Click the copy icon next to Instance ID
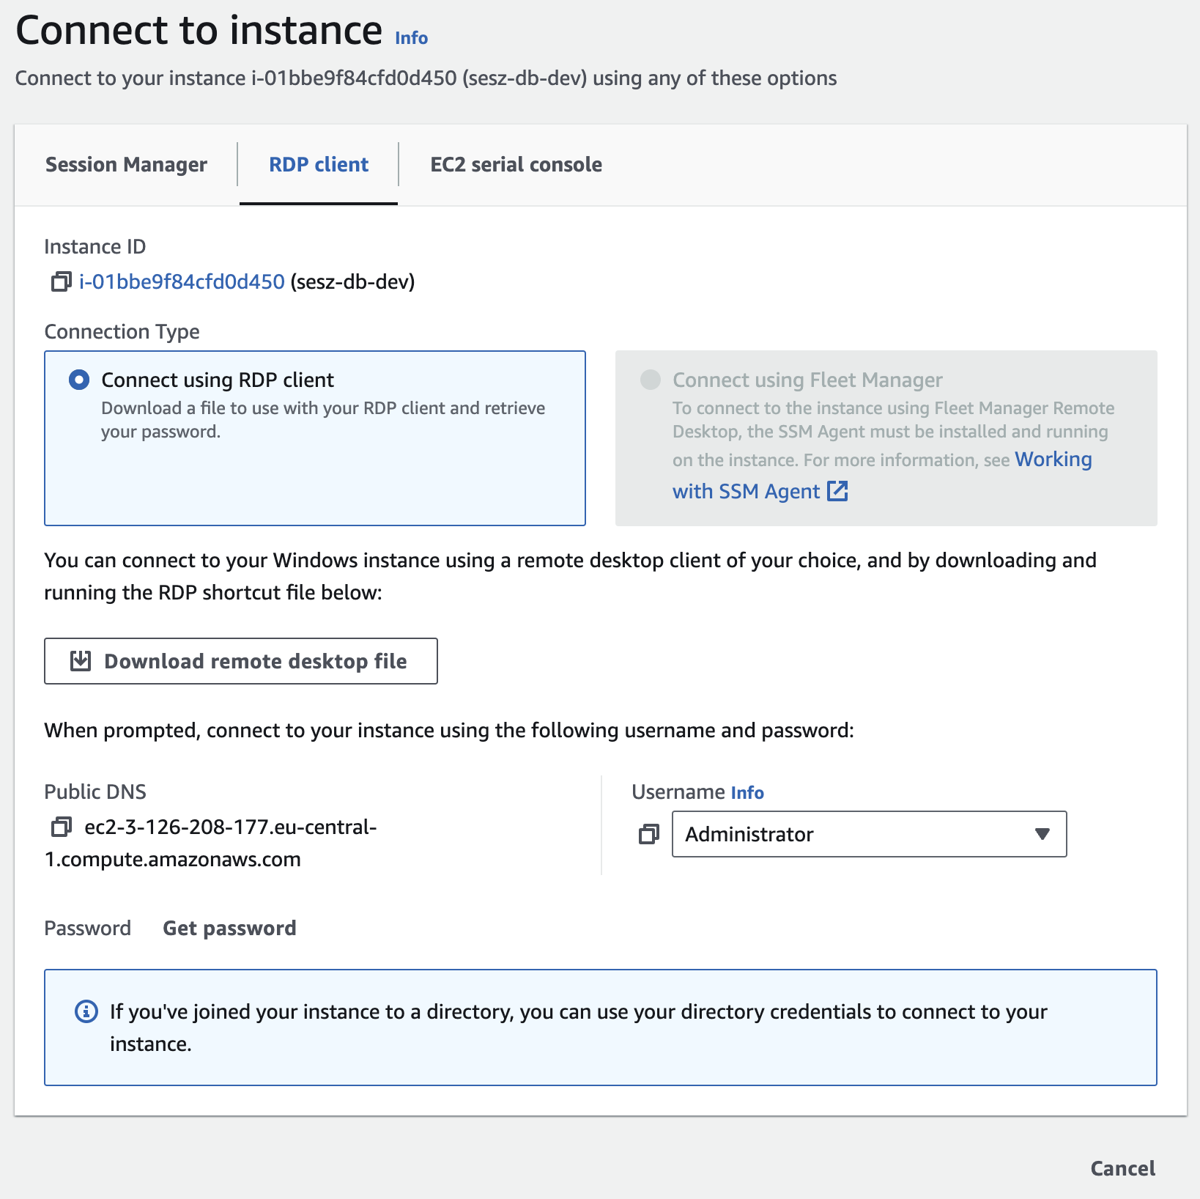1200x1199 pixels. coord(60,281)
